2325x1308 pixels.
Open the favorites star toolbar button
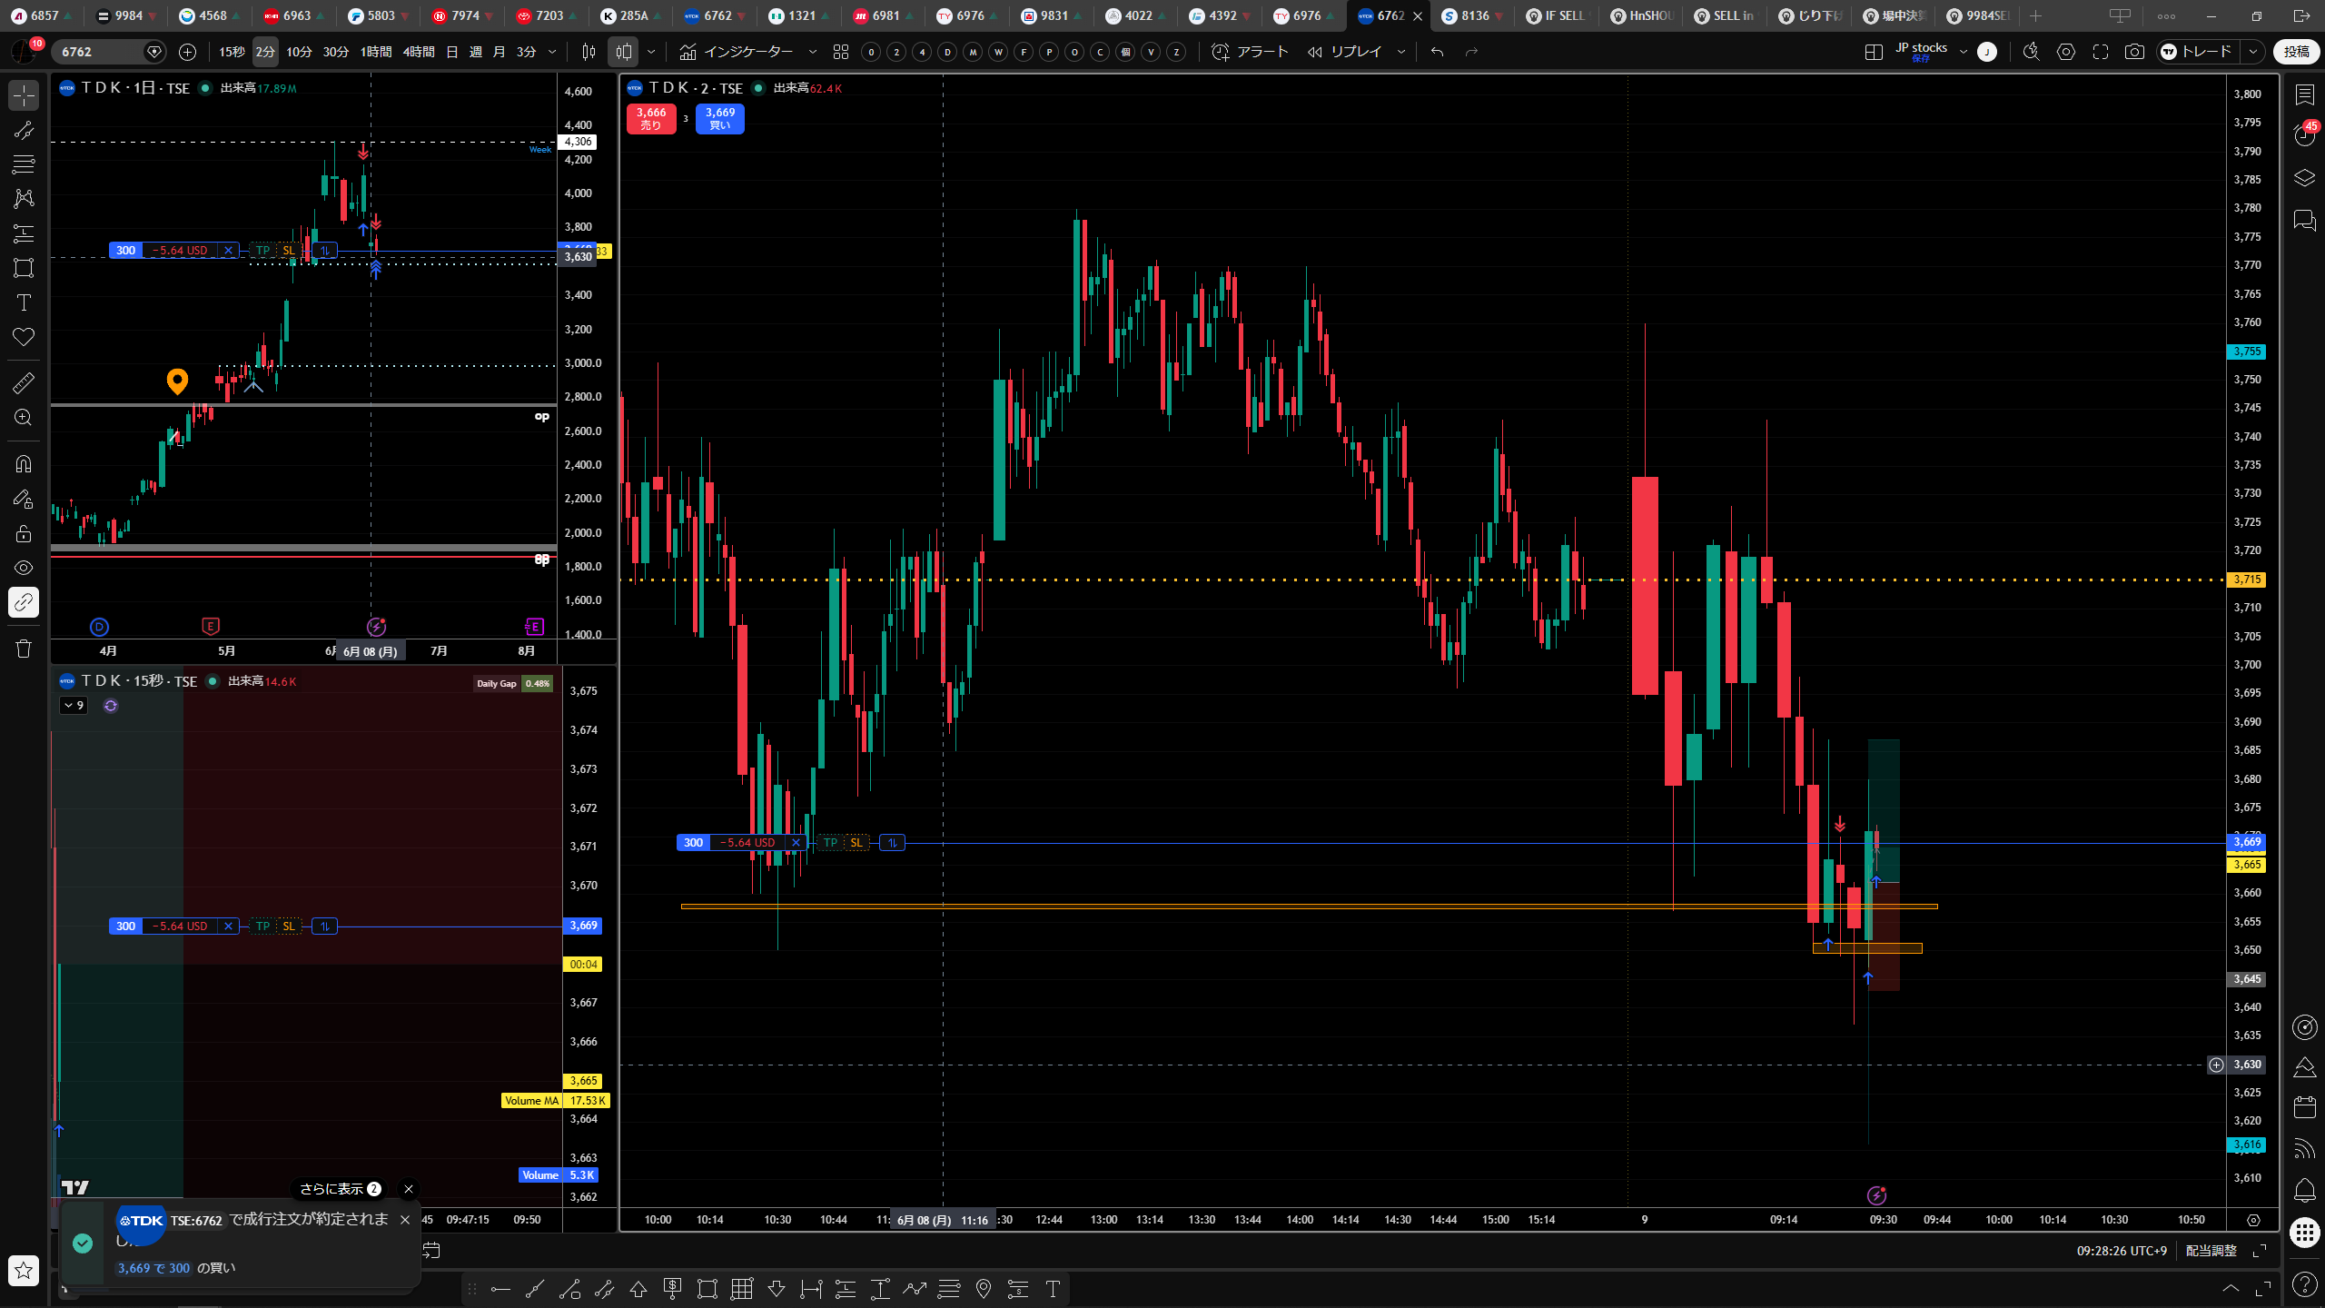click(24, 1270)
